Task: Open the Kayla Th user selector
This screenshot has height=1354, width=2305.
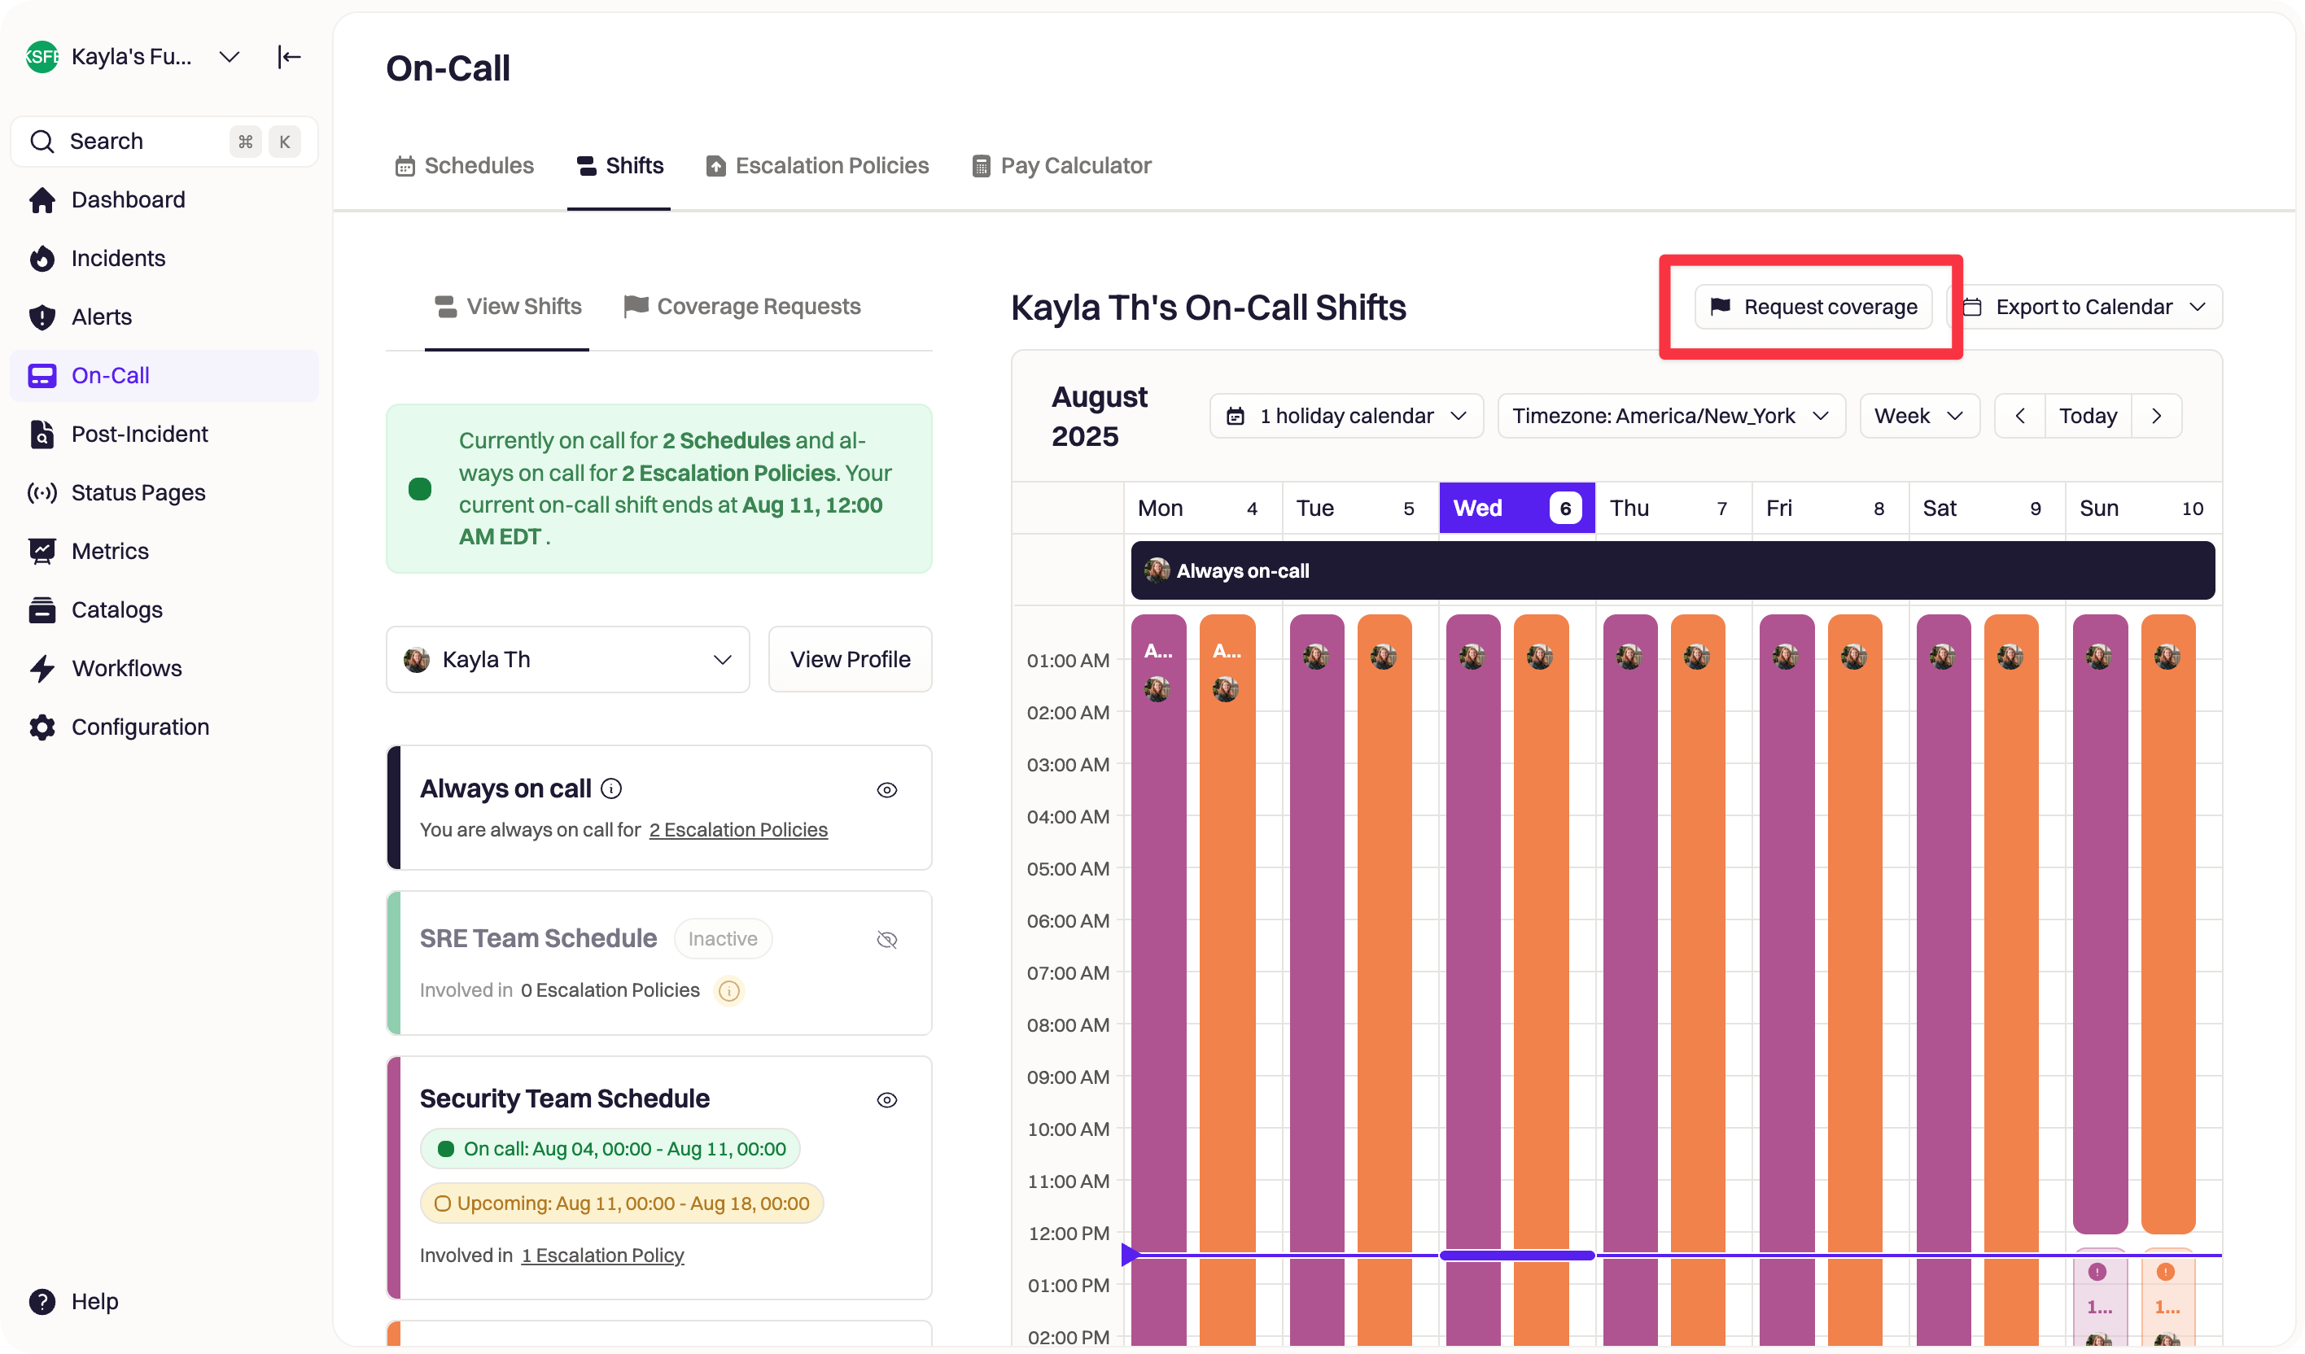Action: pos(567,659)
